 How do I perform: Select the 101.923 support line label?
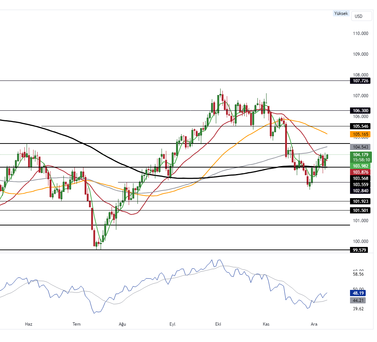[x=359, y=201]
